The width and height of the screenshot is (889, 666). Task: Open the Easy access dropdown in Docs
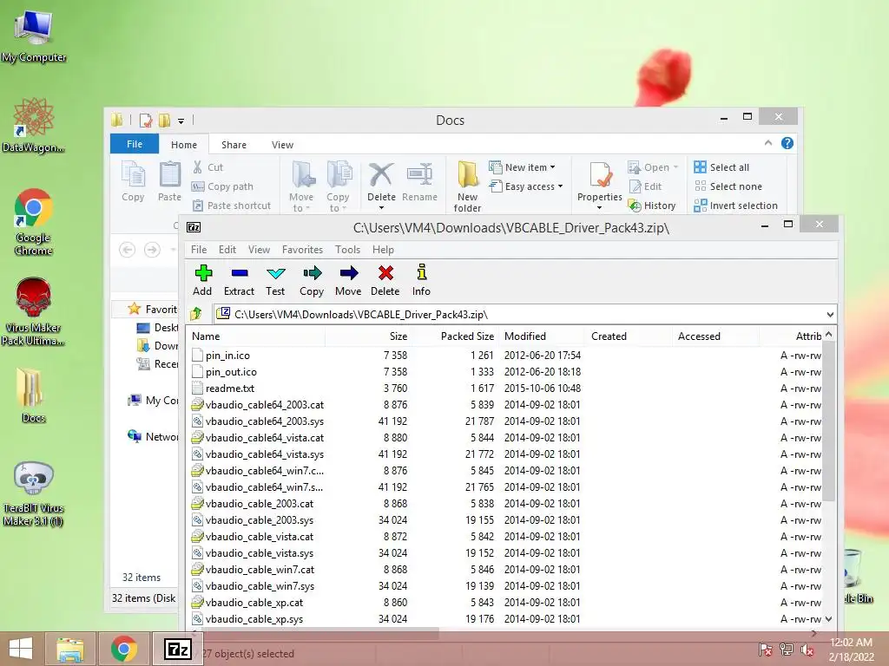(527, 186)
